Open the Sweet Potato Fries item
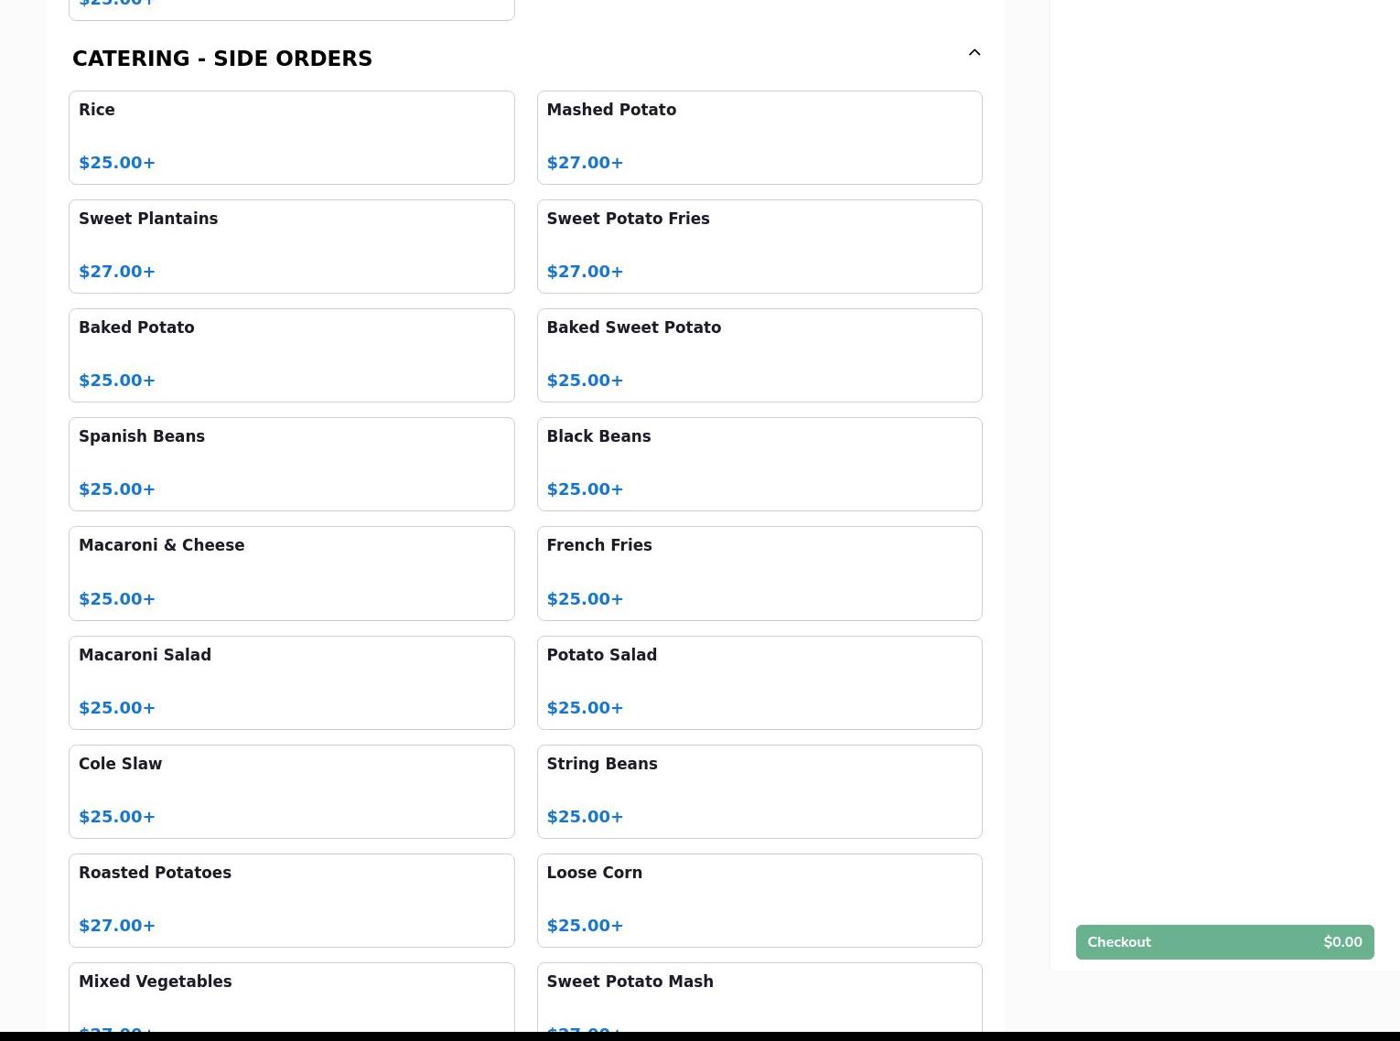This screenshot has width=1400, height=1041. tap(759, 246)
